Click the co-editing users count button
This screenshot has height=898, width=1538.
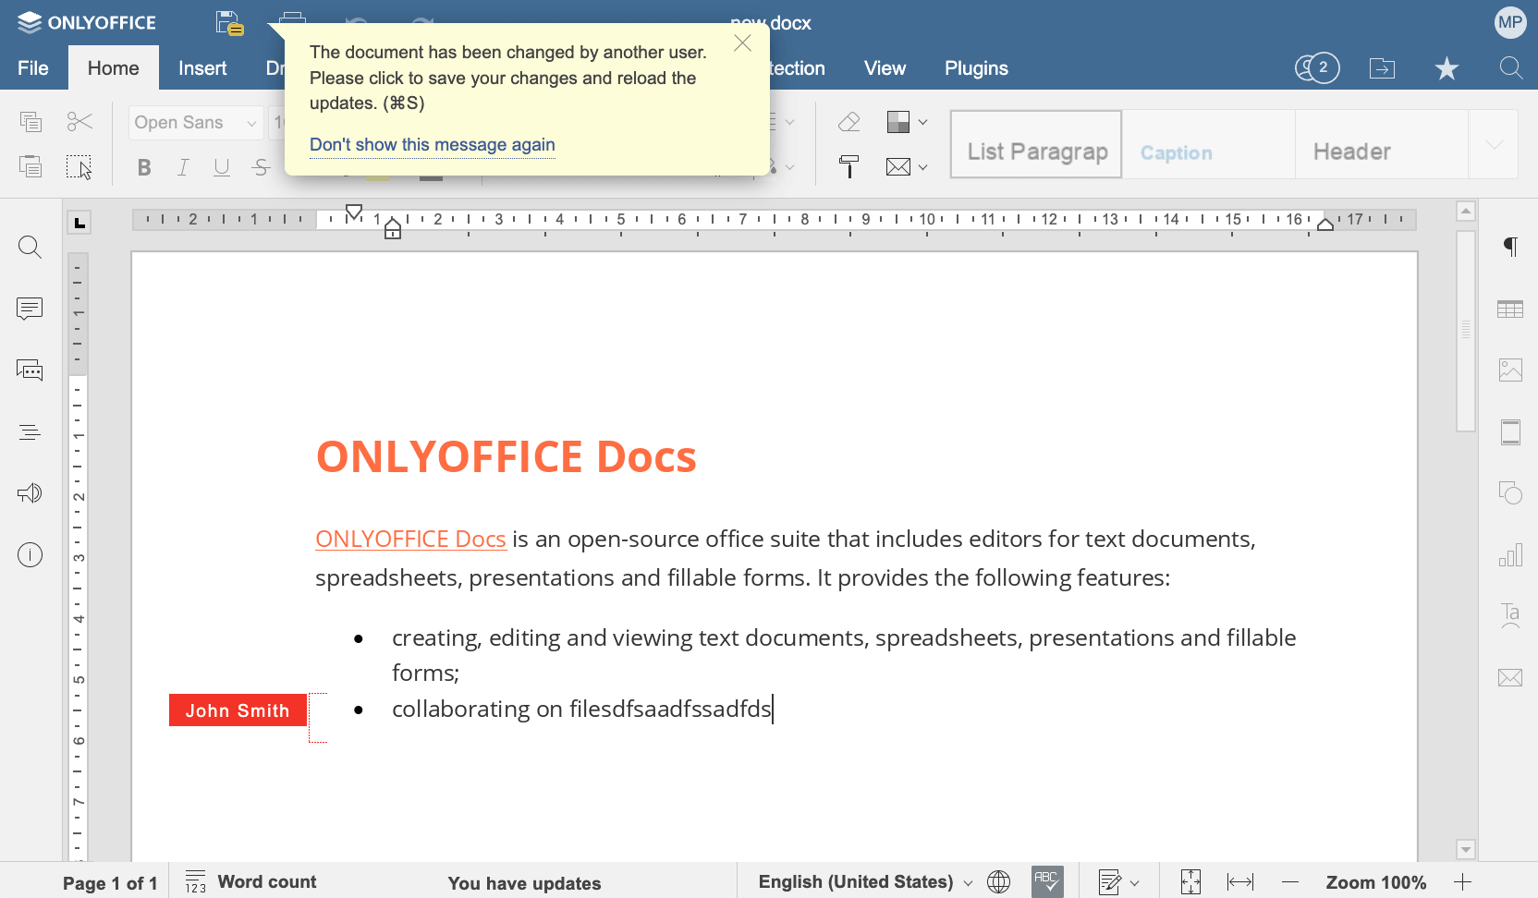[1317, 67]
